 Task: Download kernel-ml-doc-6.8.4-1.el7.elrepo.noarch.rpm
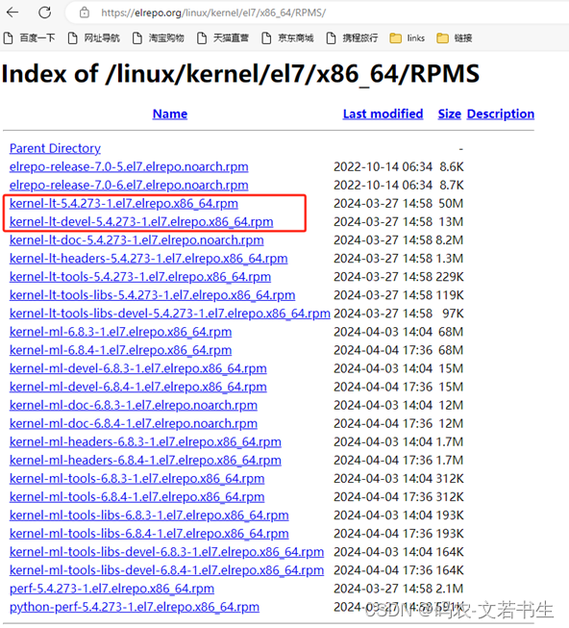point(134,424)
